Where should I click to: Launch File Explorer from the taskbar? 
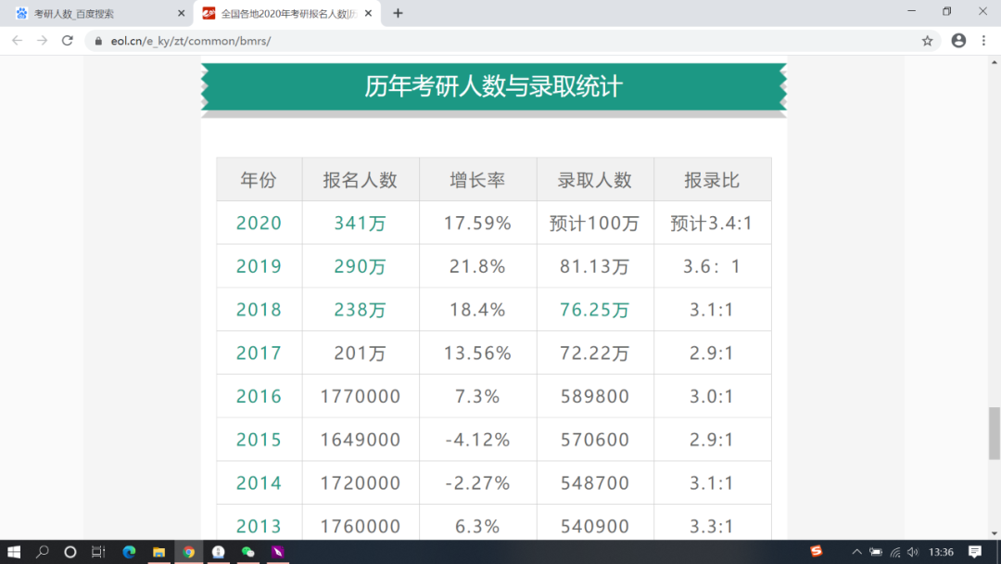coord(159,552)
